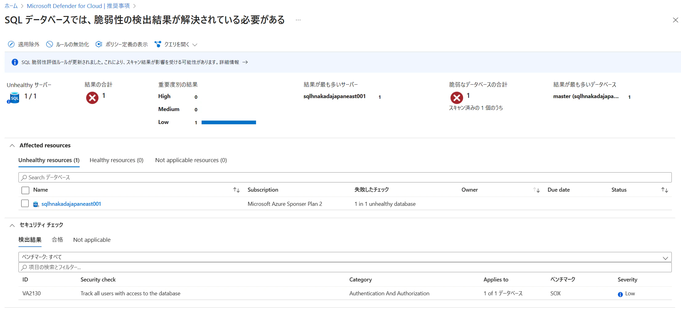Click the SOX benchmark cell
The image size is (681, 311).
555,293
